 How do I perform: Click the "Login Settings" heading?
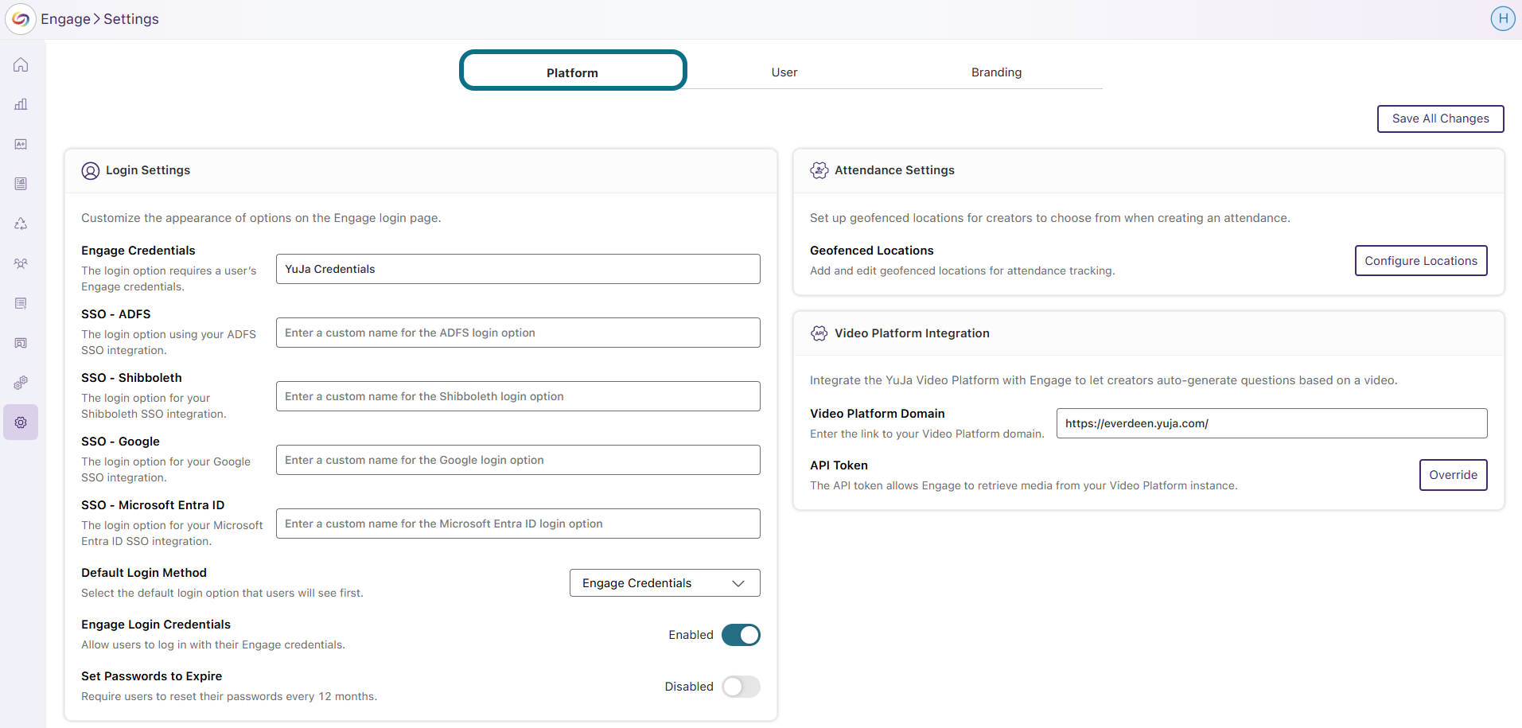[x=148, y=170]
